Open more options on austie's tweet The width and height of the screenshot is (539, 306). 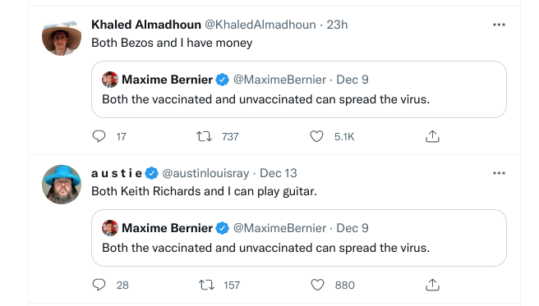[499, 173]
